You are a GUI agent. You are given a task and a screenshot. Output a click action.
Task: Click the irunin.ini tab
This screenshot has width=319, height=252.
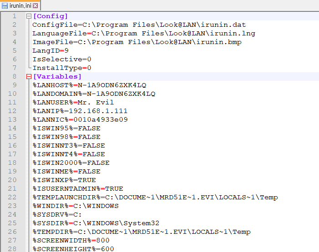[x=20, y=5]
